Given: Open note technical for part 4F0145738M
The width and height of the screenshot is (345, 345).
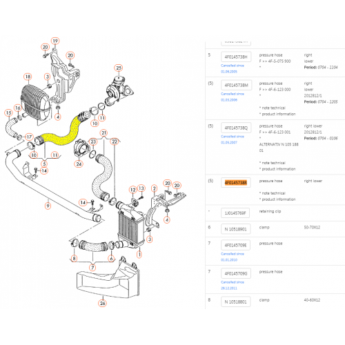Looking at the screenshot, I should point(273,108).
